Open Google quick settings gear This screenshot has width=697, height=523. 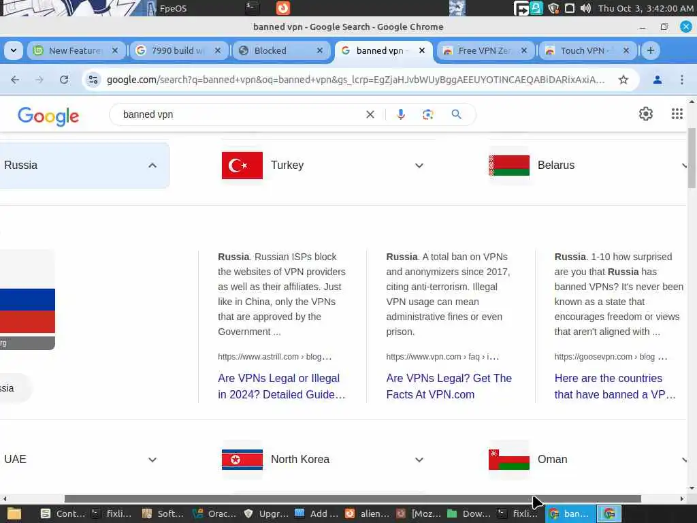[x=645, y=114]
